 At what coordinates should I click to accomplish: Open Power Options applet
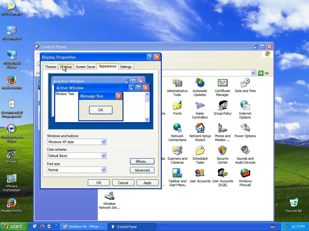(245, 131)
